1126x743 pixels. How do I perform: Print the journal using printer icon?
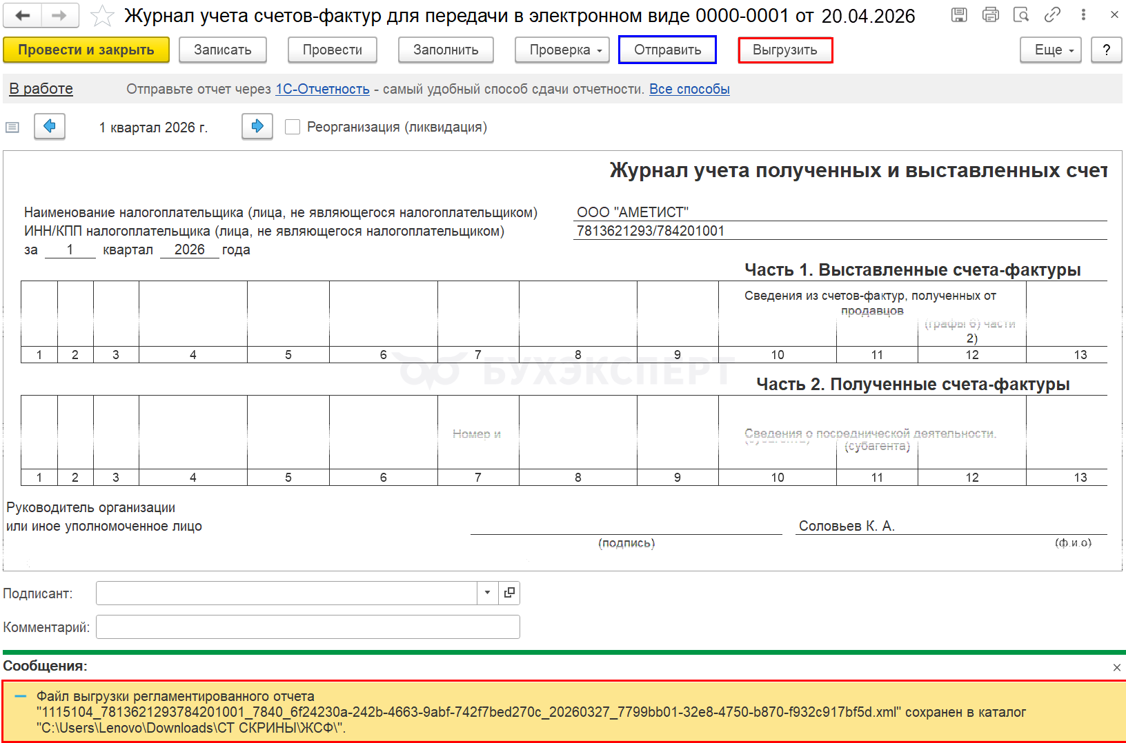[991, 14]
